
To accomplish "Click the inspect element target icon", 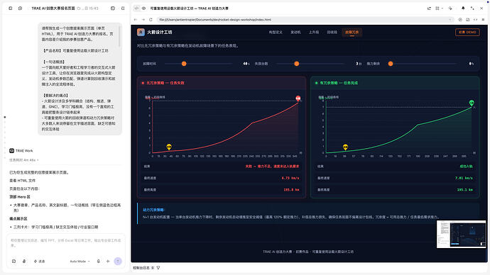I will click(x=460, y=20).
